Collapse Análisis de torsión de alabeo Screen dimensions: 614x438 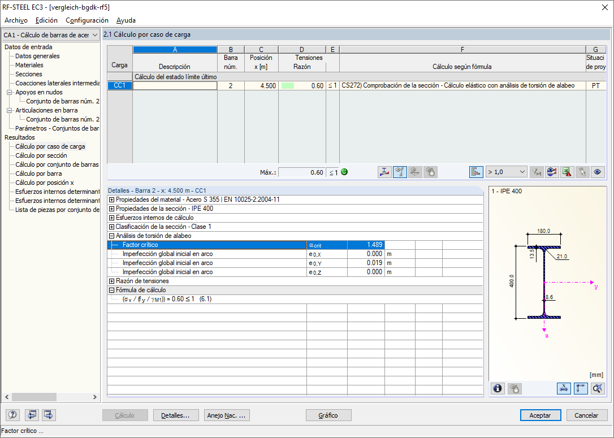point(111,236)
